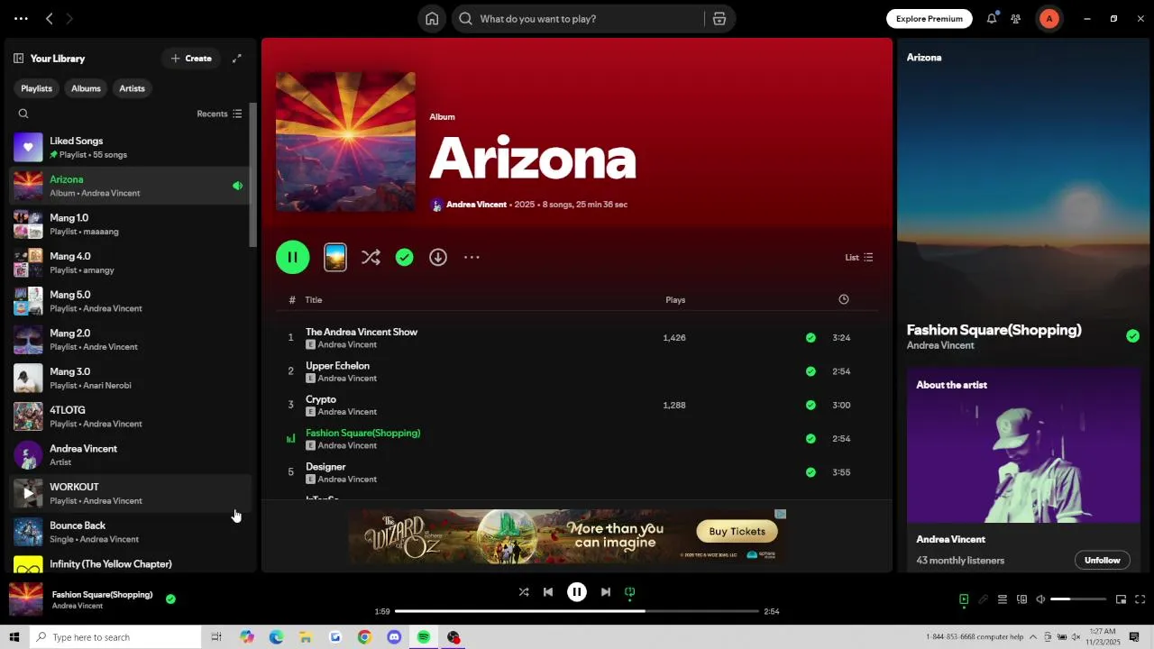Click Explore Premium button

click(929, 19)
